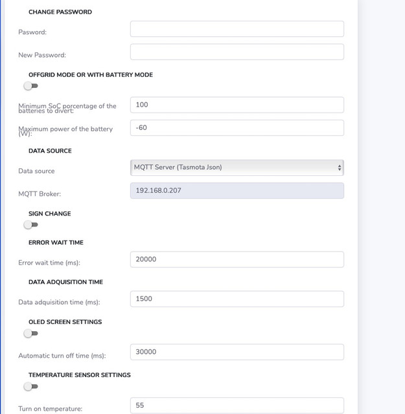This screenshot has width=405, height=414.
Task: Toggle the Temperature Sensor Settings switch
Action: (x=30, y=387)
